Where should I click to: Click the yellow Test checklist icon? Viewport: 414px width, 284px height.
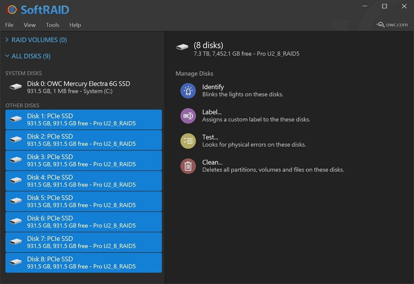pos(188,141)
